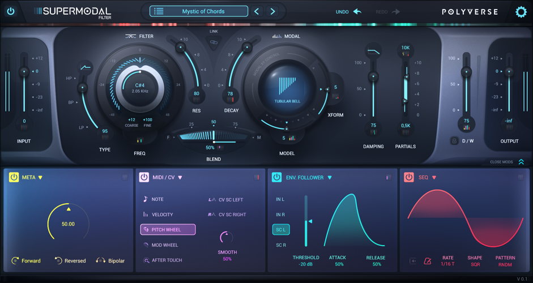
Task: Choose Note as MIDI source
Action: [x=153, y=199]
